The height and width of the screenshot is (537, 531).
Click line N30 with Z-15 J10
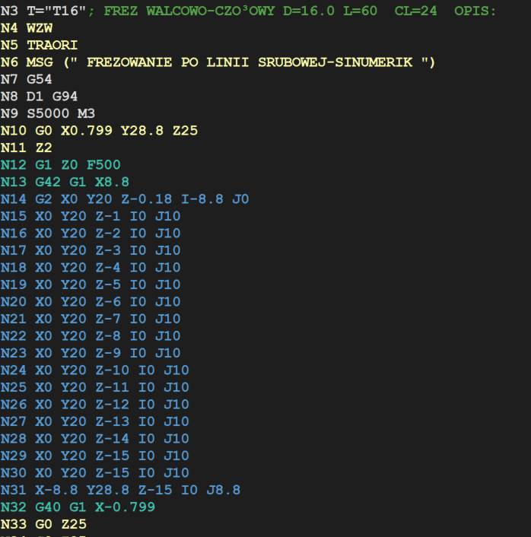pyautogui.click(x=94, y=472)
